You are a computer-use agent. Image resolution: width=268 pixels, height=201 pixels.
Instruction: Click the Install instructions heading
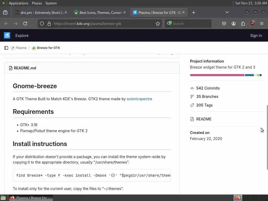40,144
